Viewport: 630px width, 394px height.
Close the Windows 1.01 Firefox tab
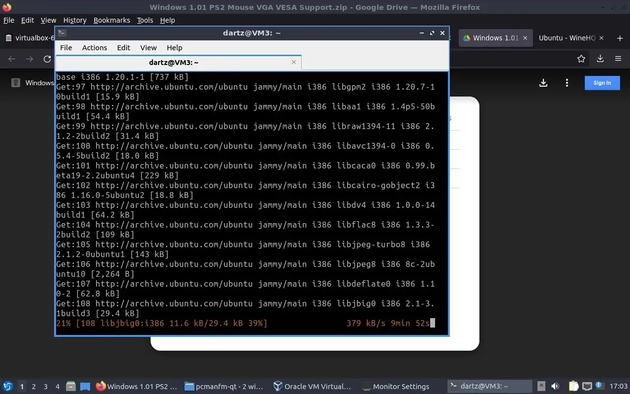(525, 38)
